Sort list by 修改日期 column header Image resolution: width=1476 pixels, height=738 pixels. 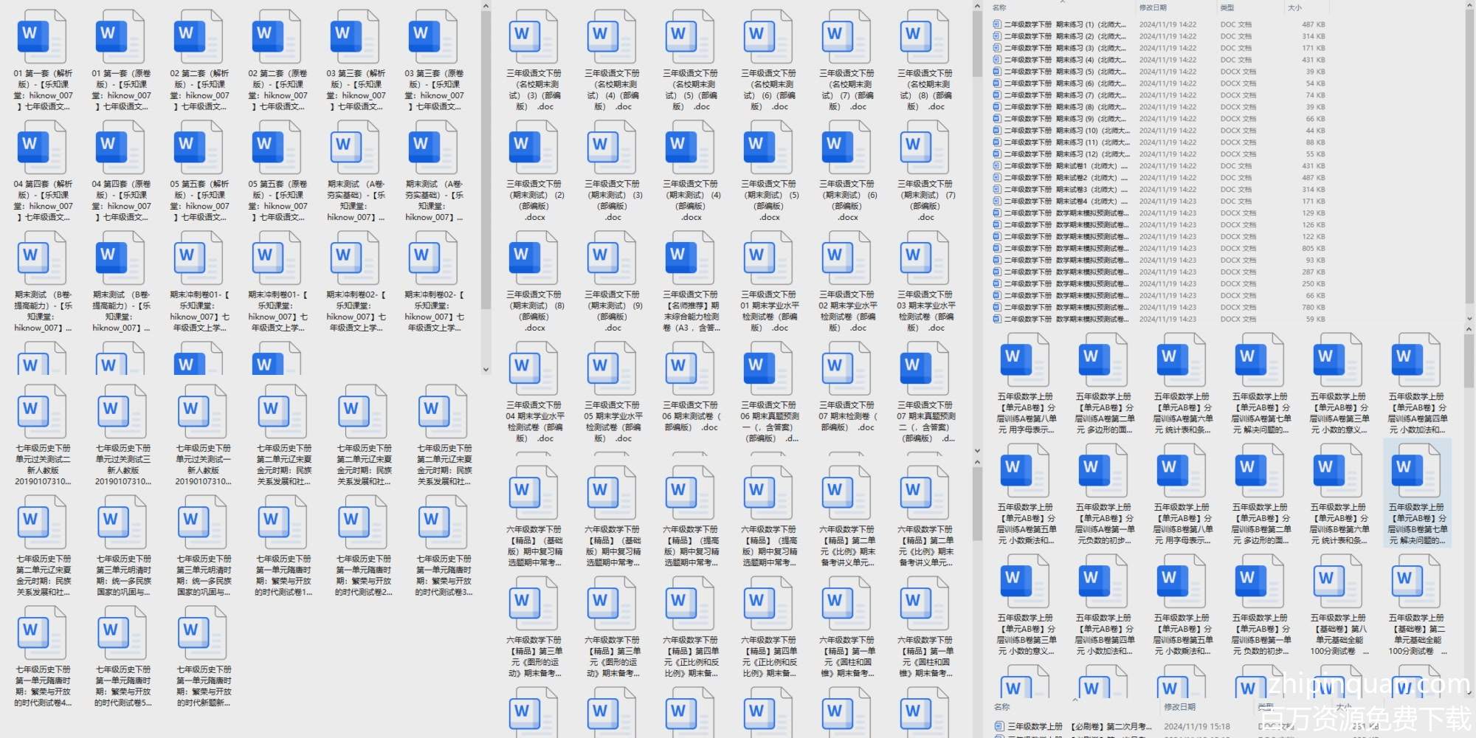(x=1153, y=7)
